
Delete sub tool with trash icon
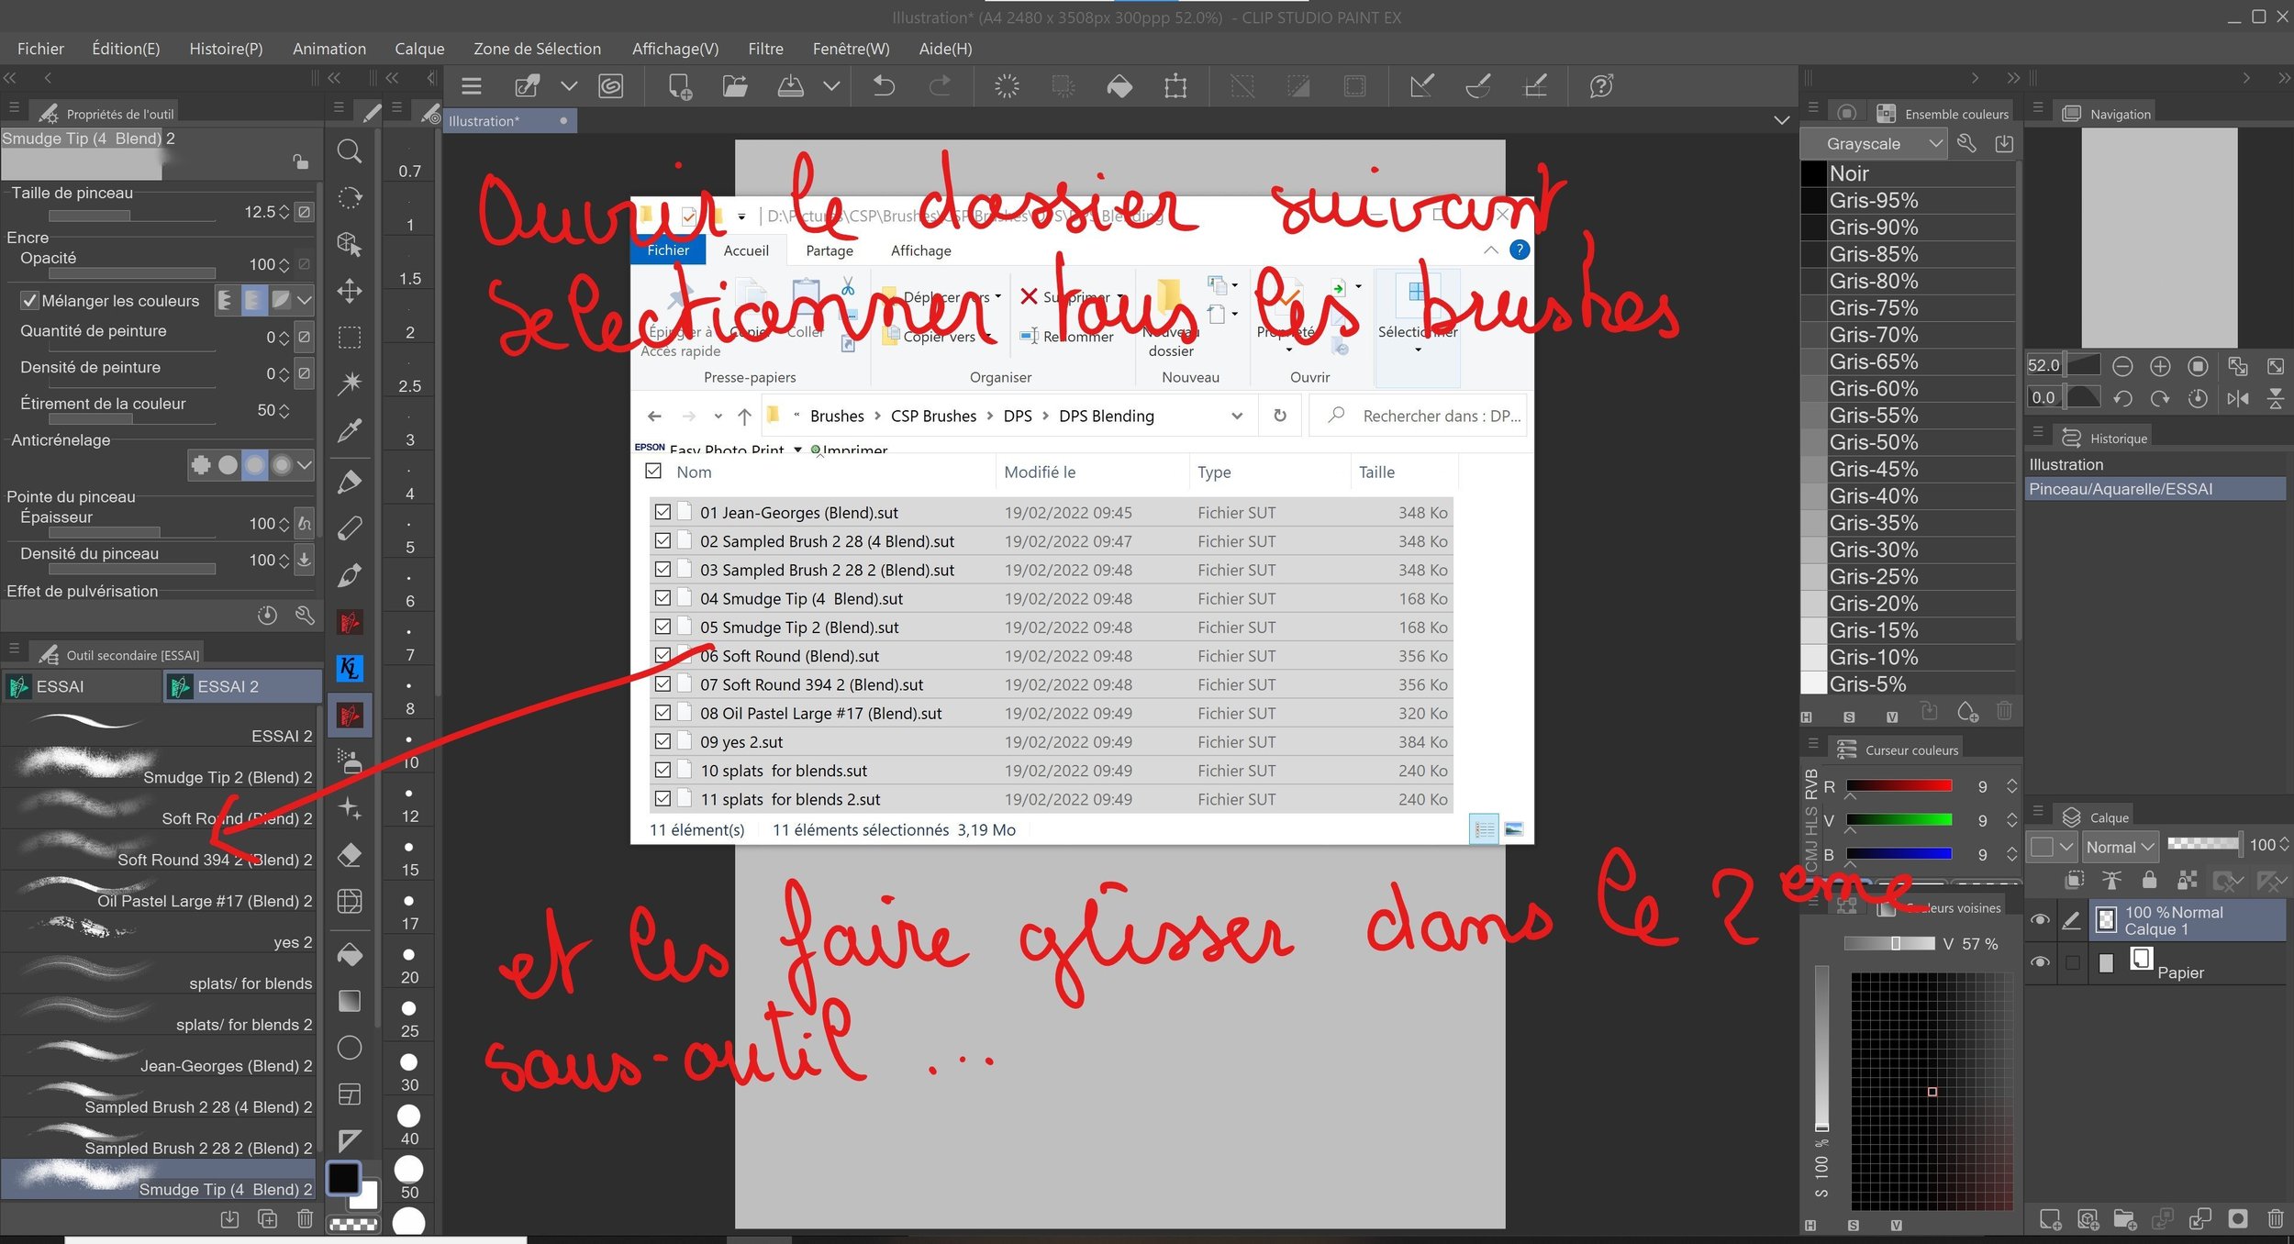tap(305, 1218)
